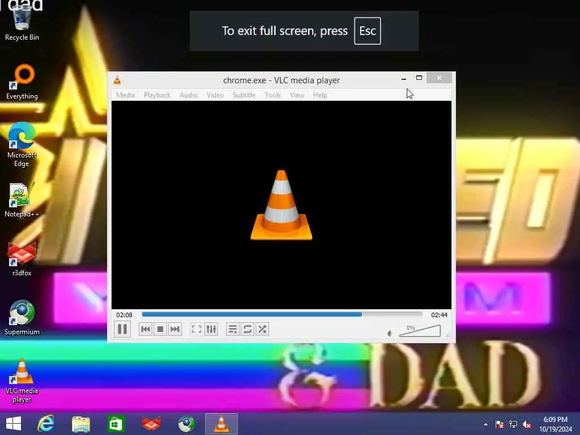This screenshot has height=435, width=580.
Task: Launch Internet Explorer from taskbar
Action: pyautogui.click(x=46, y=424)
